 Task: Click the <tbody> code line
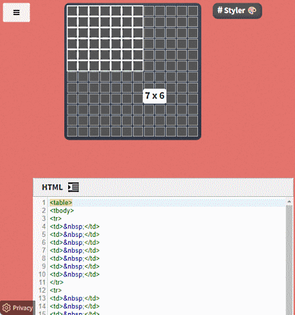(x=62, y=211)
